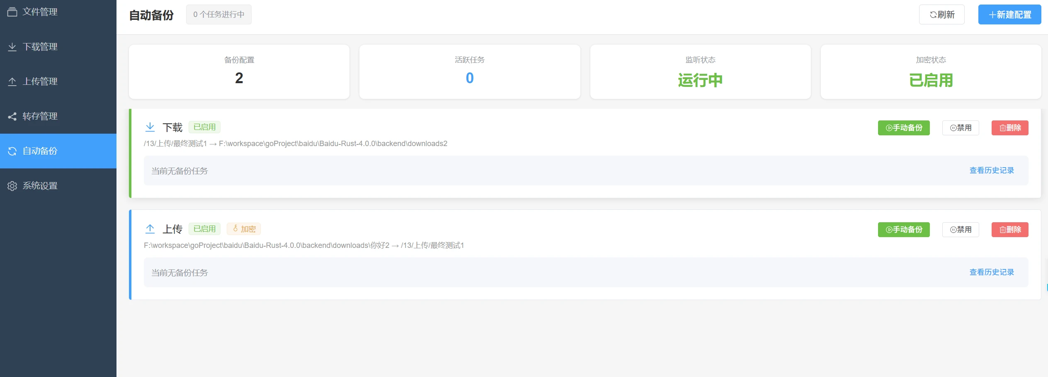
Task: Go to 上传管理 page
Action: pyautogui.click(x=58, y=82)
